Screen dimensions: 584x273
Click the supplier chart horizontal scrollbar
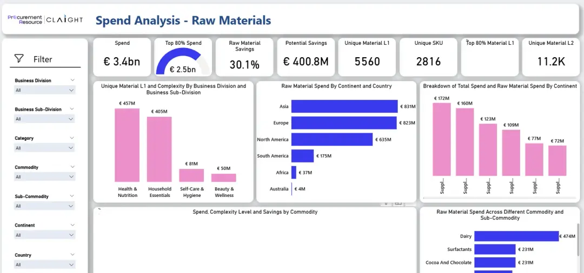point(499,199)
